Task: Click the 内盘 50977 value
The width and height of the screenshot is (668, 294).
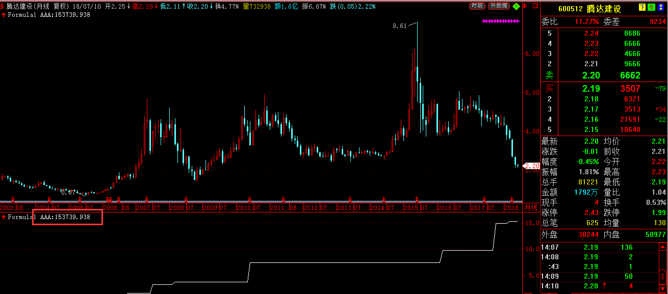Action: 655,235
